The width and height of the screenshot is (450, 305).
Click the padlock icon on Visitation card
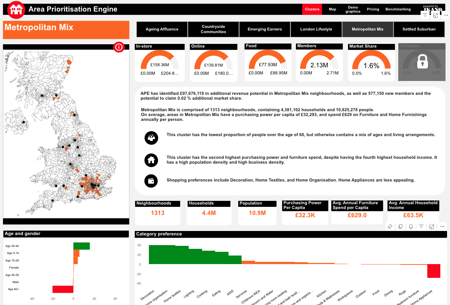point(422,61)
